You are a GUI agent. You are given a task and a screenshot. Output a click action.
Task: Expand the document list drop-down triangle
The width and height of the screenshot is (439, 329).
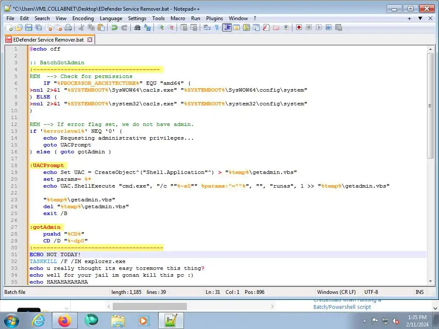(x=420, y=18)
